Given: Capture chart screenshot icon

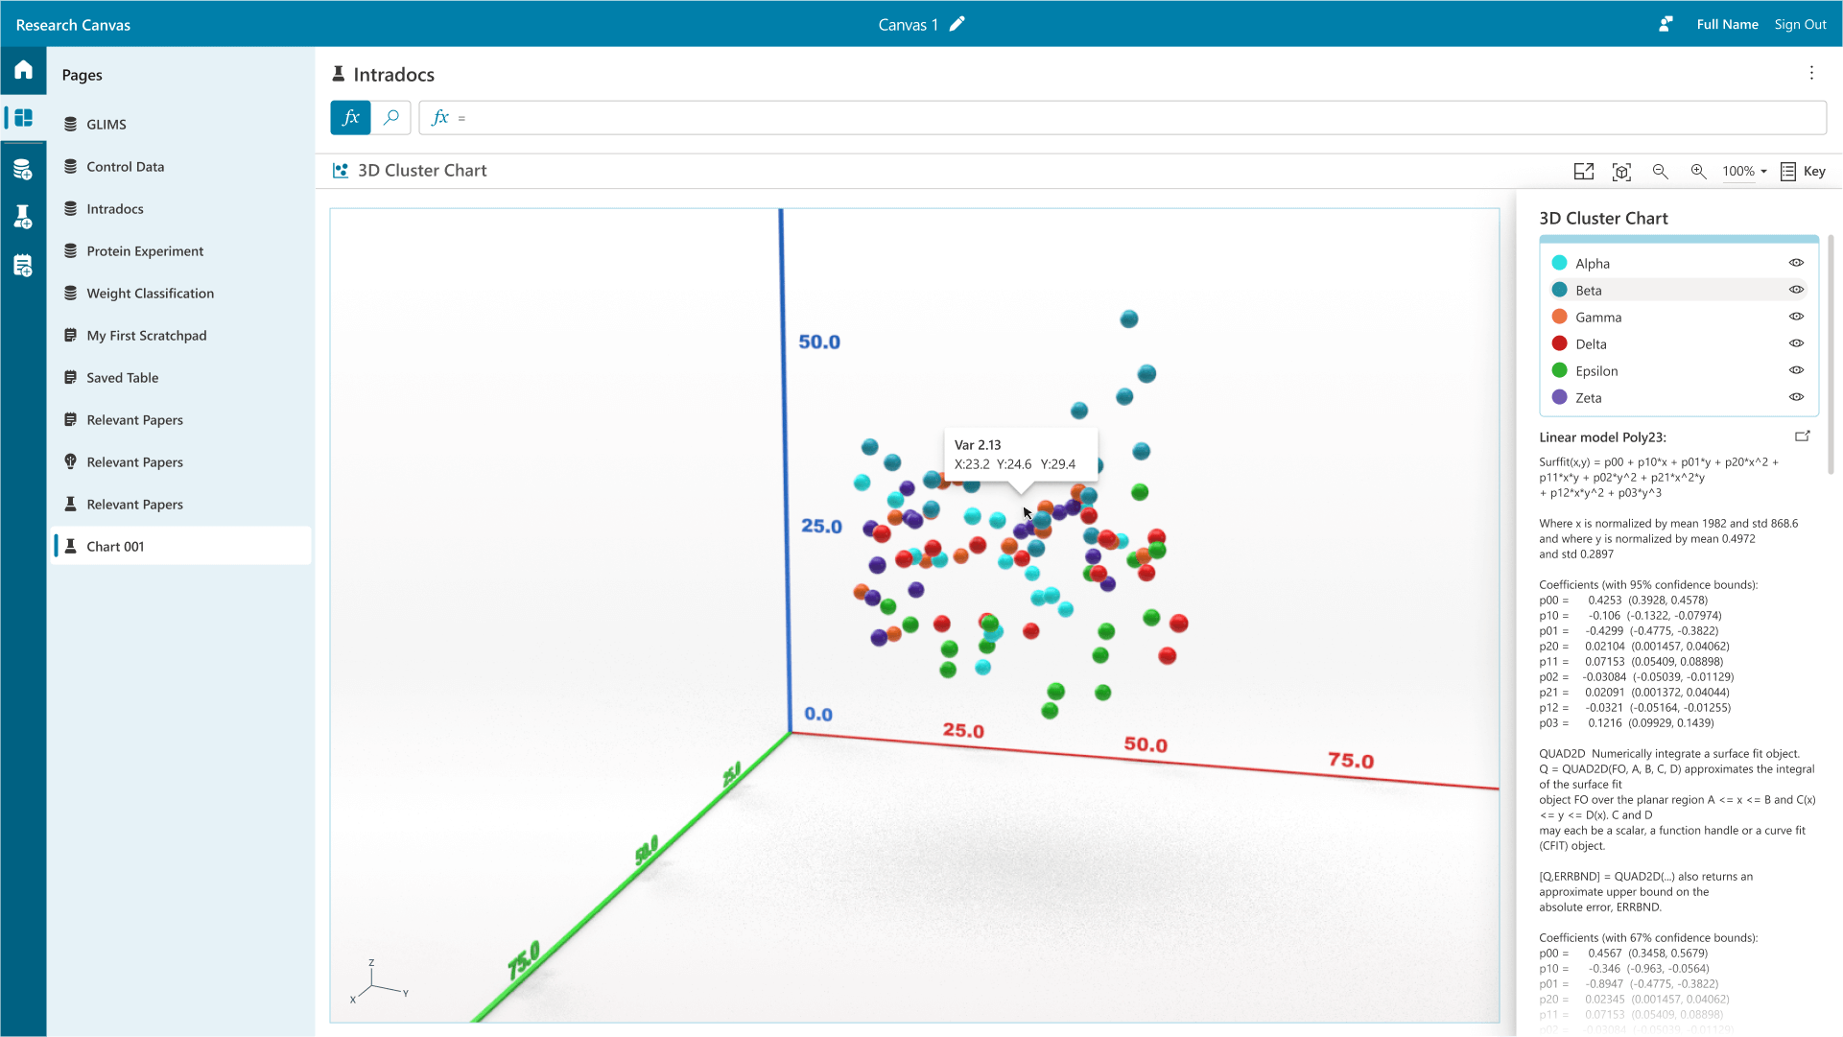Looking at the screenshot, I should pos(1621,172).
